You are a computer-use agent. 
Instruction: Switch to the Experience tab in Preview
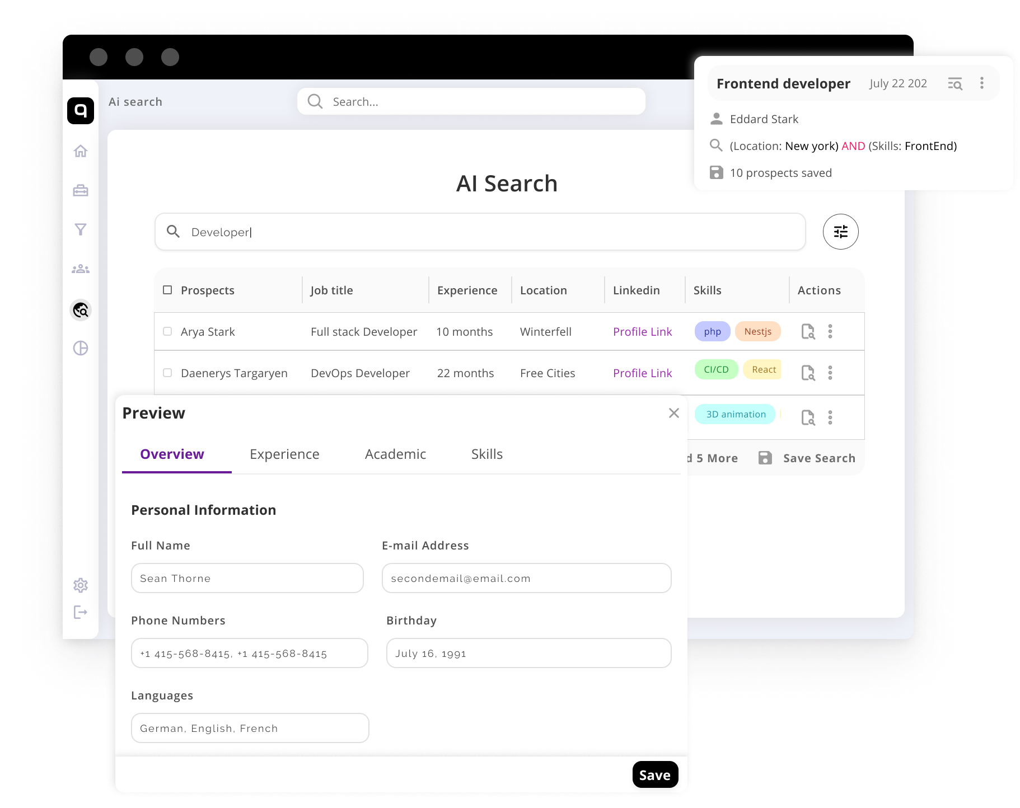tap(284, 454)
